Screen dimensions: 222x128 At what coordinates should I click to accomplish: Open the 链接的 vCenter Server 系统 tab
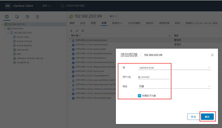201,23
